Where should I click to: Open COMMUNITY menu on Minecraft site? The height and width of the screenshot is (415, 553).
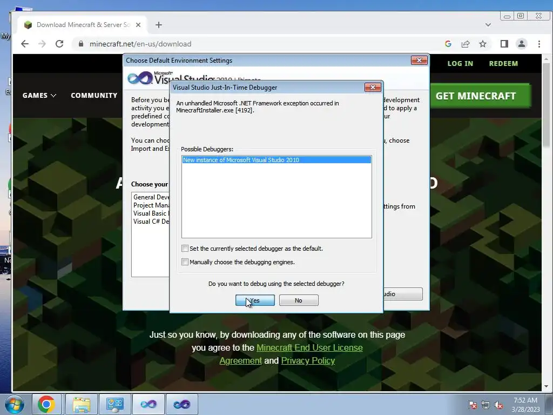(x=94, y=95)
